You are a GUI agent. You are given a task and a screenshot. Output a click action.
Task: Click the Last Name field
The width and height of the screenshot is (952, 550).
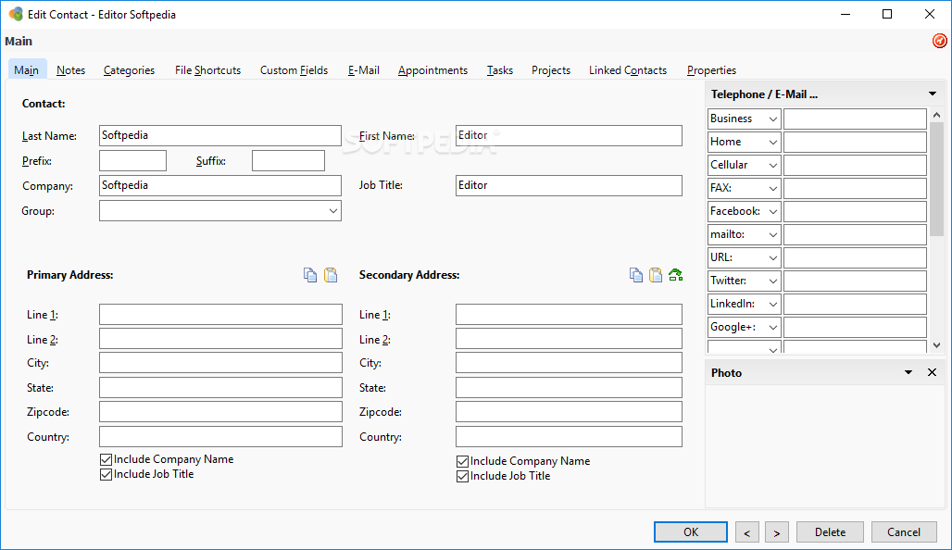220,135
